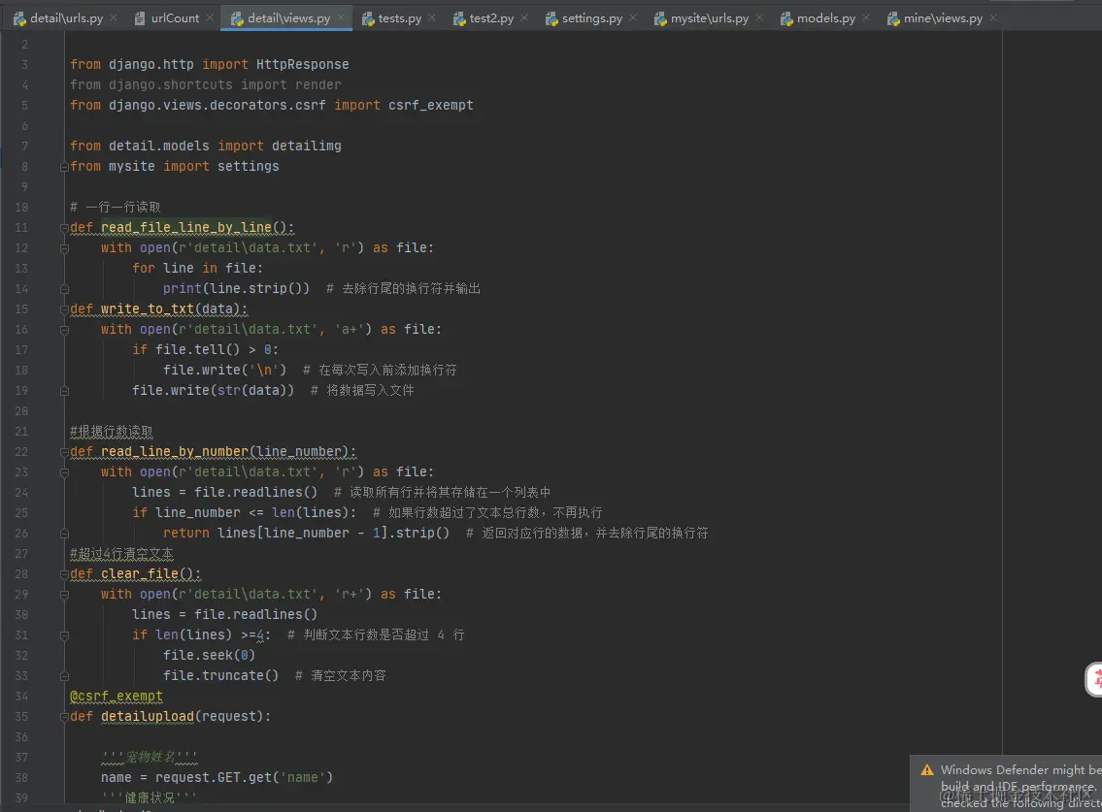Collapse the with block fold at line 23
The image size is (1102, 812).
64,472
